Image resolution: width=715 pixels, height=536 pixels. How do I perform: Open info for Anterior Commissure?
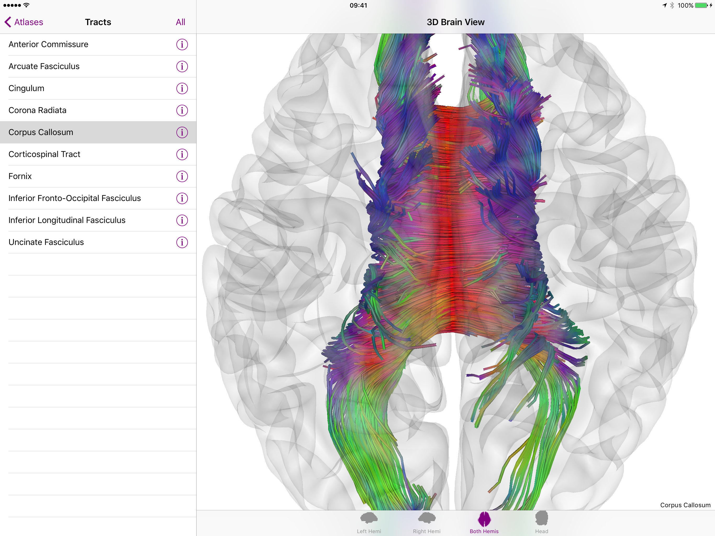click(182, 44)
